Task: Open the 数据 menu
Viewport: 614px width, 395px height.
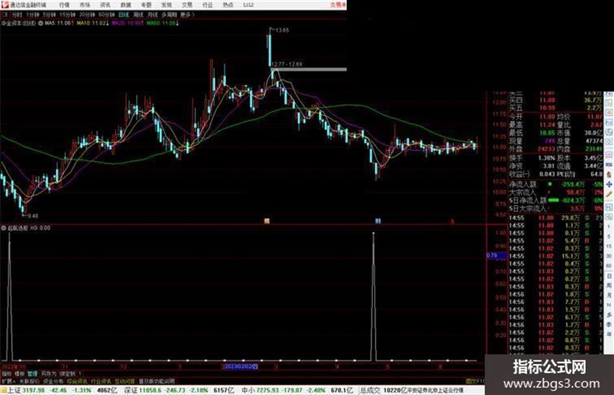Action: pyautogui.click(x=125, y=5)
